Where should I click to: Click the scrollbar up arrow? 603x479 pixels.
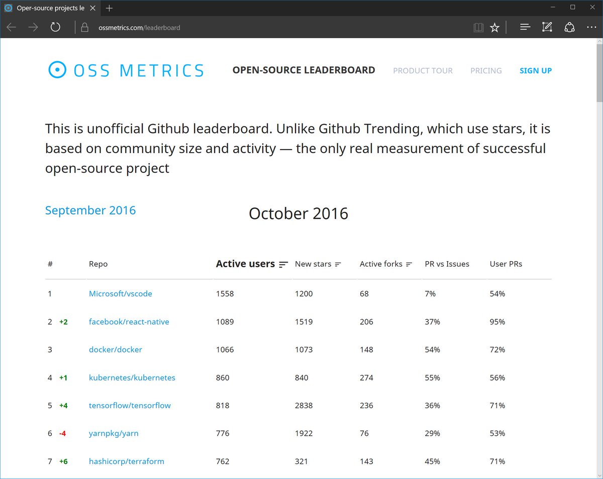coord(599,42)
